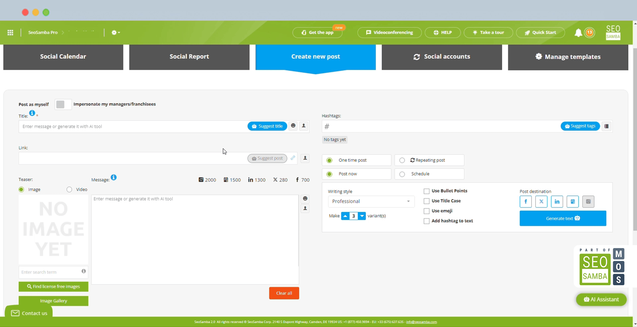The width and height of the screenshot is (637, 327).
Task: Switch to the Social Calendar tab
Action: pos(63,57)
